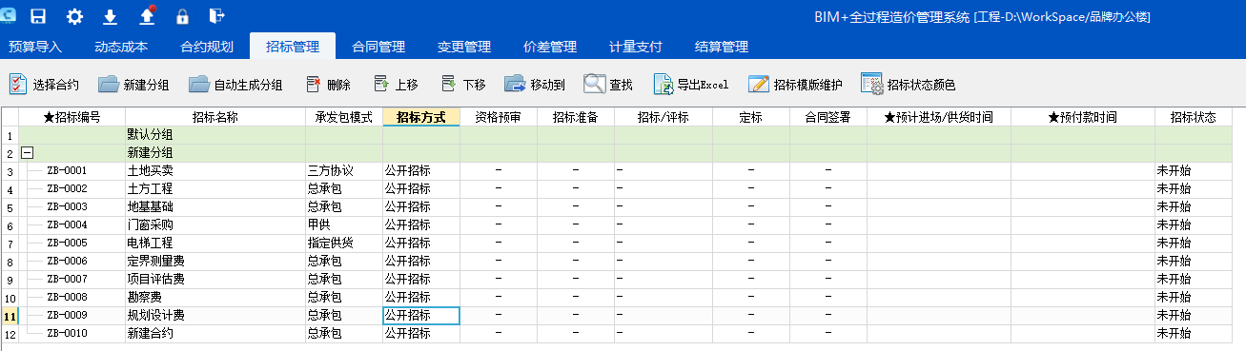Switch to 合约规划 tab
Screen dimensions: 1246x351
tap(207, 47)
